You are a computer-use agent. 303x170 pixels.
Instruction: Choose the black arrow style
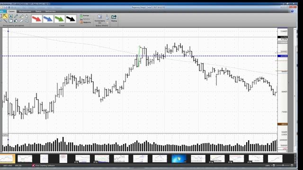[71, 19]
